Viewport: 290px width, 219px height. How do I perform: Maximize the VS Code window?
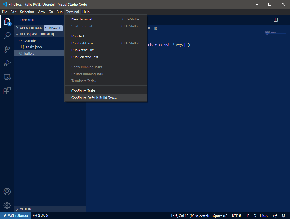pos(270,4)
